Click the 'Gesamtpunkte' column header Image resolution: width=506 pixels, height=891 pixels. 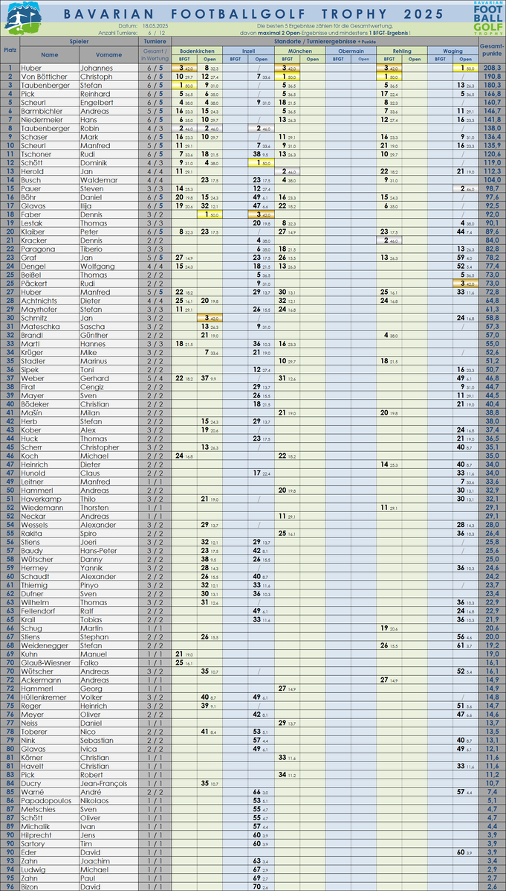(x=491, y=50)
